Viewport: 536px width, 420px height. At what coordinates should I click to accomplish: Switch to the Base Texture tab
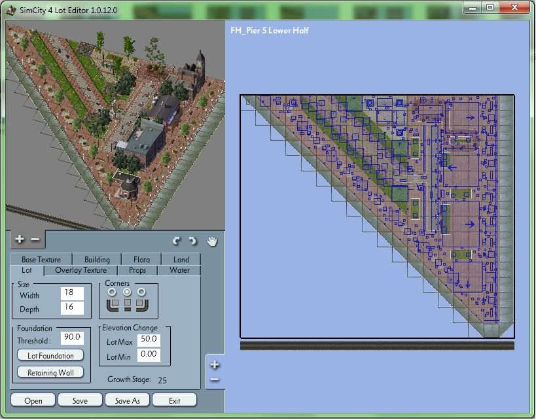(x=41, y=259)
